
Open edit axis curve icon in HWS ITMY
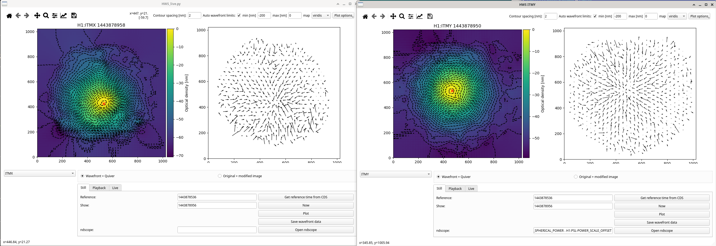point(419,17)
